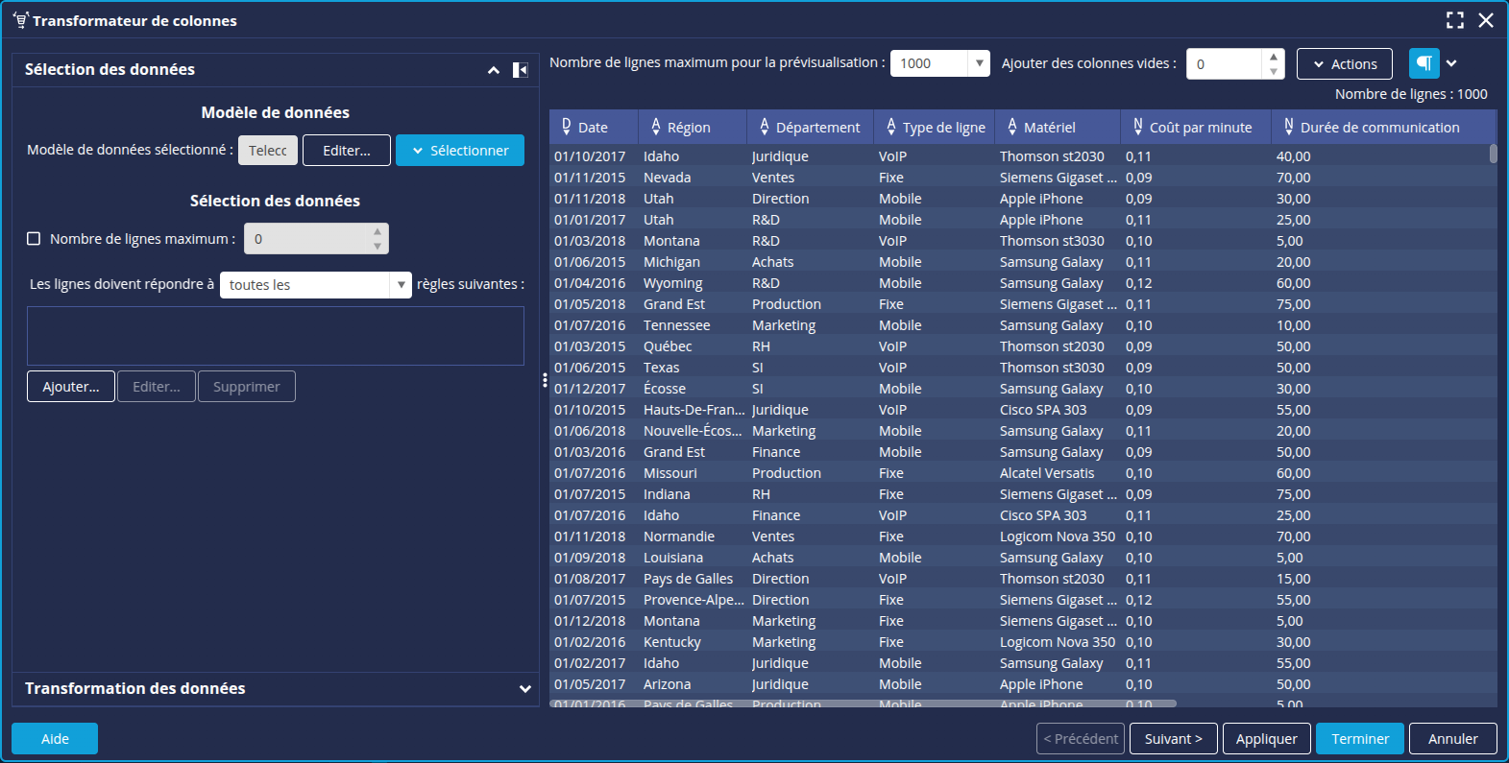Click the Suivant button

(x=1173, y=739)
